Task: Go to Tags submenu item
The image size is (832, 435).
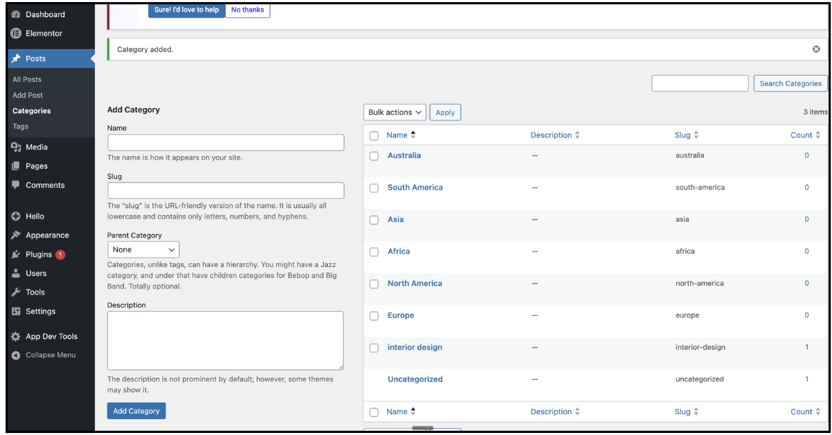Action: [x=21, y=127]
